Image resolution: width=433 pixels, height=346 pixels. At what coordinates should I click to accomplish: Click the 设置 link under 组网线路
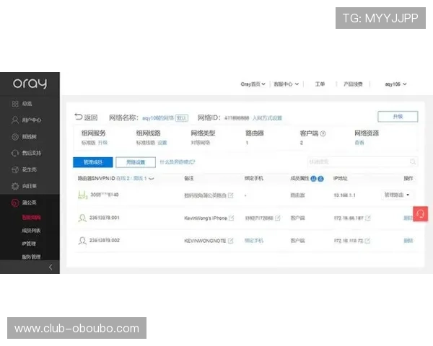[162, 143]
